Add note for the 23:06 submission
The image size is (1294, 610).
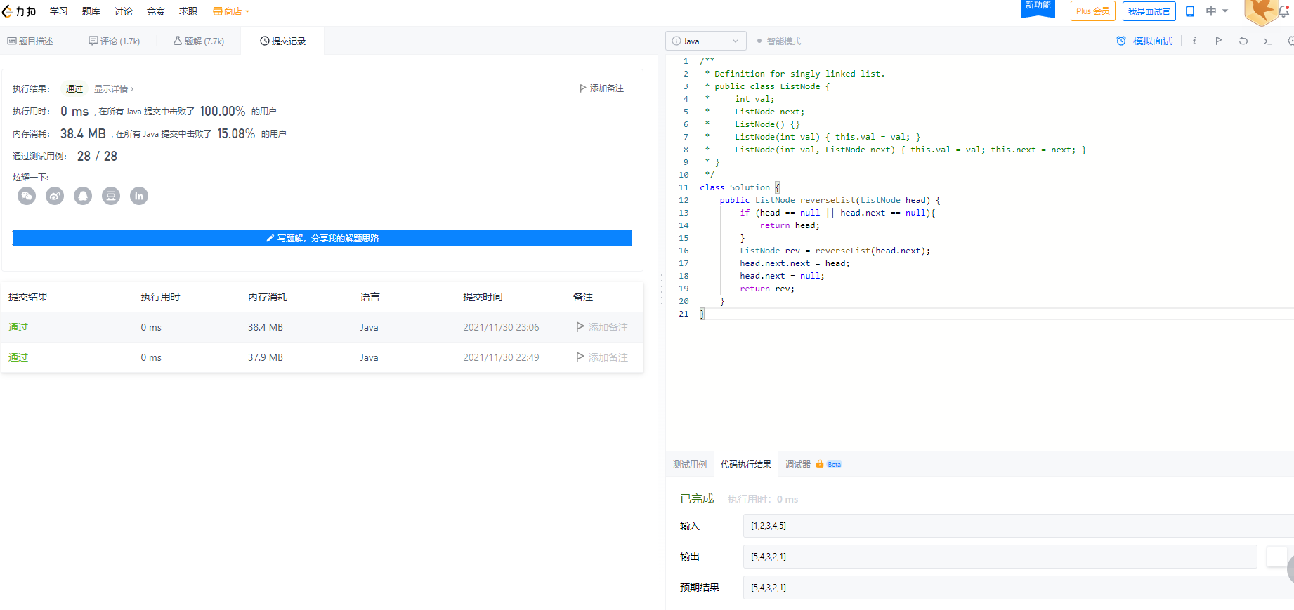click(x=602, y=327)
